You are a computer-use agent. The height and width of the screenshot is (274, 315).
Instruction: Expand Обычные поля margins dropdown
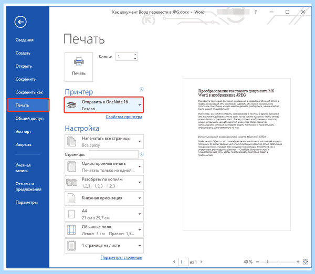[x=140, y=230]
